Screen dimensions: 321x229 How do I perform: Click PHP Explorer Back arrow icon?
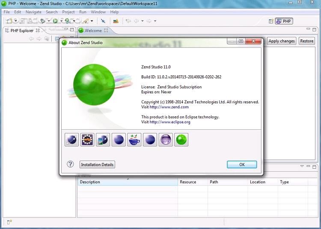point(31,39)
